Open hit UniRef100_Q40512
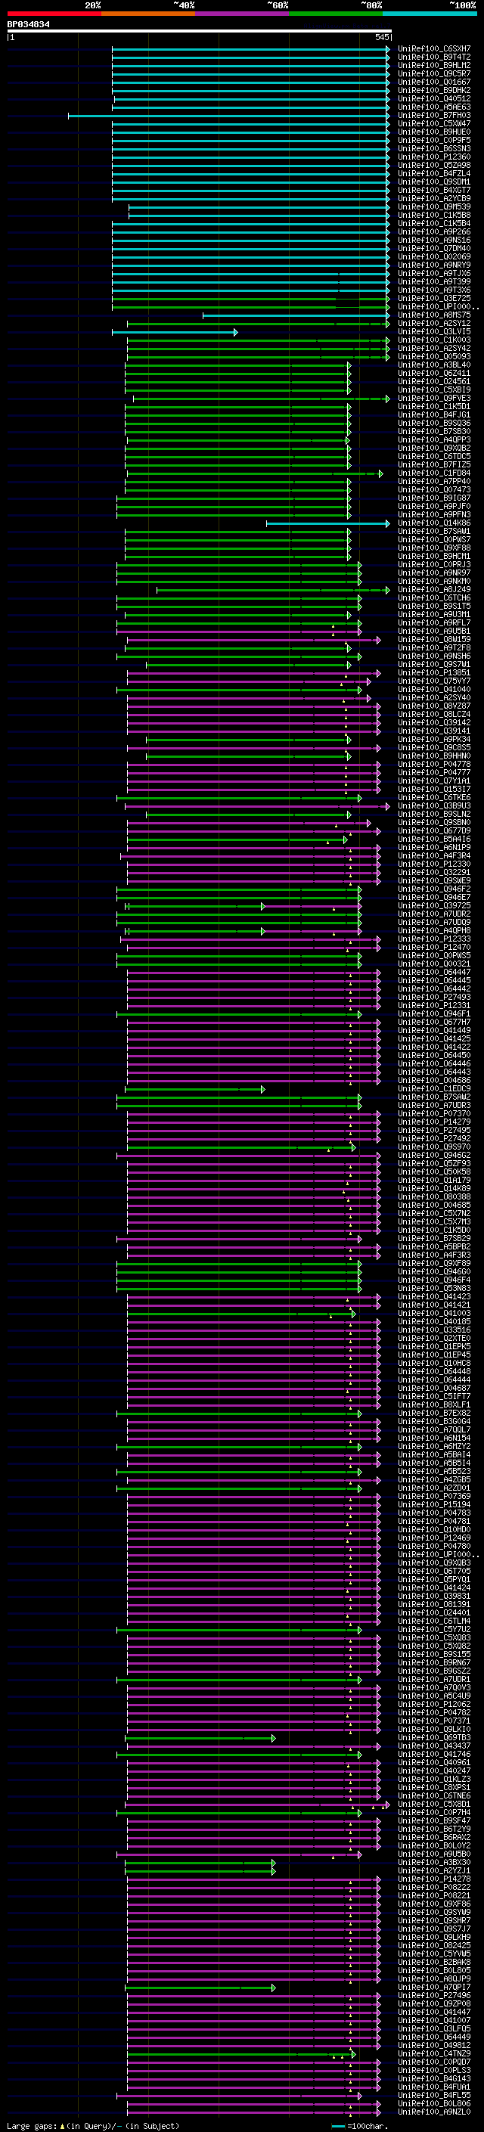The height and width of the screenshot is (2132, 484). click(x=434, y=98)
